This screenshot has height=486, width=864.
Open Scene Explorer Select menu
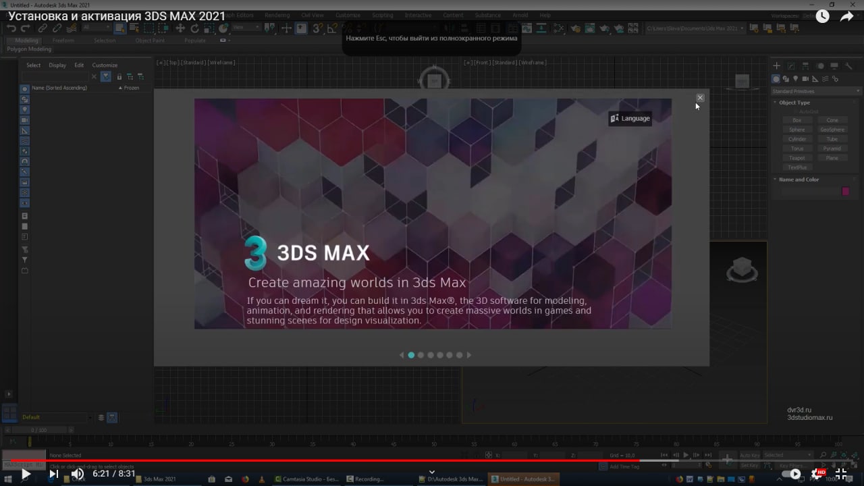tap(34, 65)
